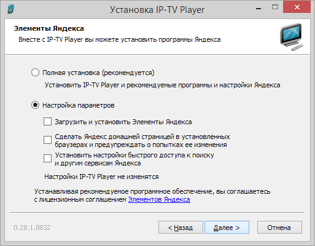The height and width of the screenshot is (246, 315).
Task: Minimize the installer window
Action: click(259, 9)
